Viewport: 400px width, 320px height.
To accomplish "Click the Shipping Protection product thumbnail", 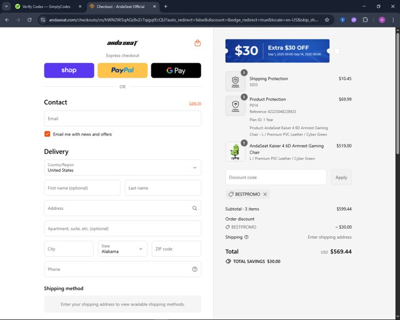I will click(x=235, y=81).
